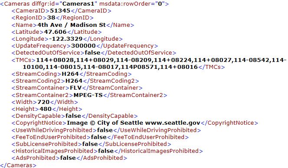Image resolution: width=288 pixels, height=168 pixels.
Task: Click the diffgr:id attribute value Cameras1
Action: [x=78, y=3]
